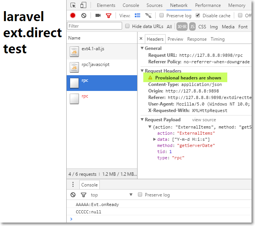Click the Filter text input field

(94, 26)
